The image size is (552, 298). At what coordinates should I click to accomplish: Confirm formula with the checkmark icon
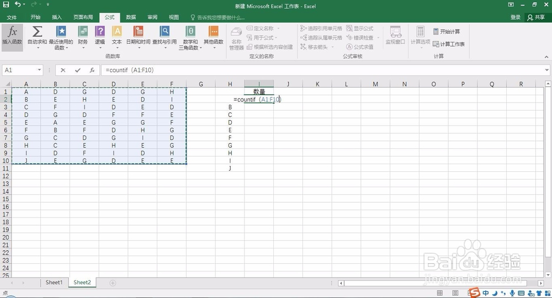tap(77, 70)
